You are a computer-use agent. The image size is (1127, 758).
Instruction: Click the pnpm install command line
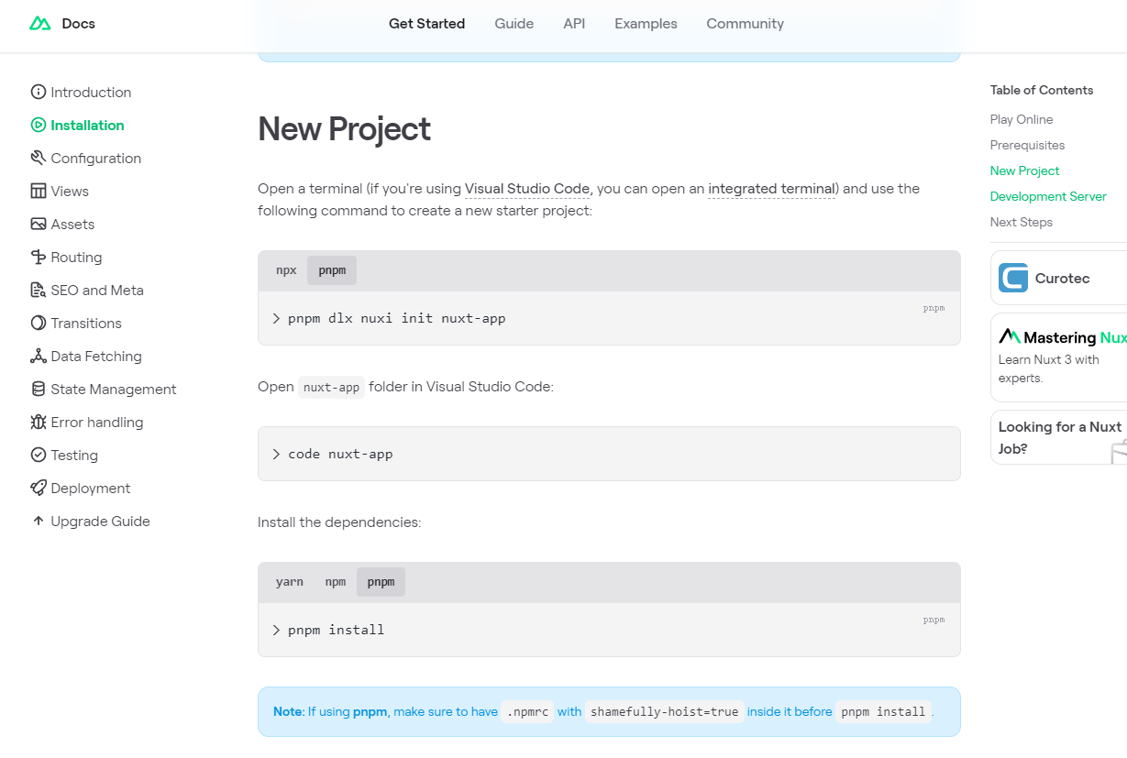tap(336, 630)
